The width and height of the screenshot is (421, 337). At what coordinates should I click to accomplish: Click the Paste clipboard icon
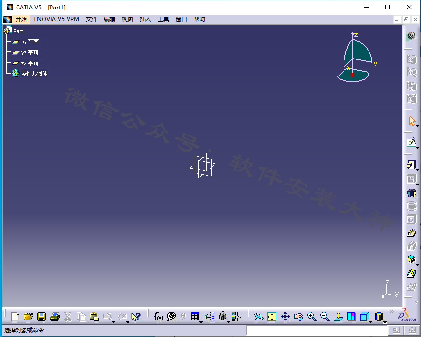[94, 317]
